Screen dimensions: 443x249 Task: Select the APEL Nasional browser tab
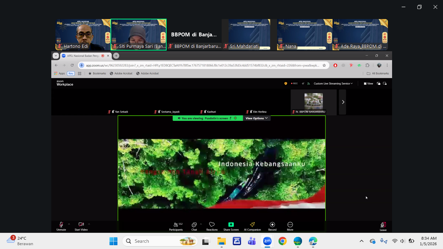point(83,56)
